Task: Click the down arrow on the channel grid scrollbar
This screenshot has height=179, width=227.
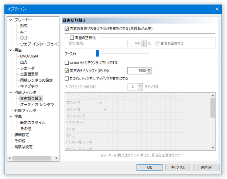Action: (213, 148)
